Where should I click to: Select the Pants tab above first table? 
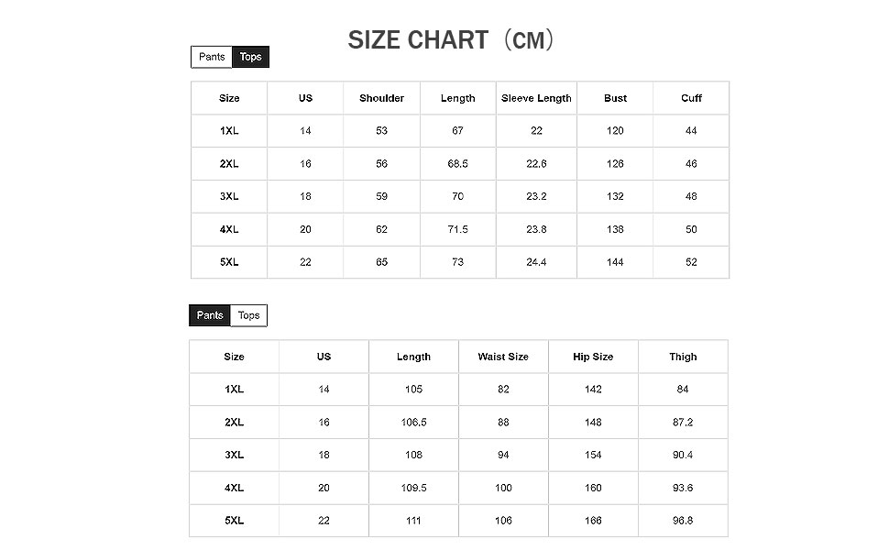point(212,57)
